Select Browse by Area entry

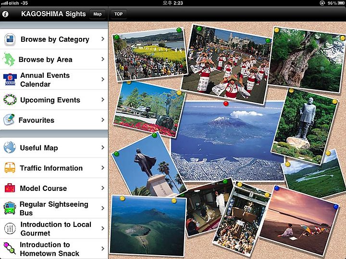click(54, 59)
